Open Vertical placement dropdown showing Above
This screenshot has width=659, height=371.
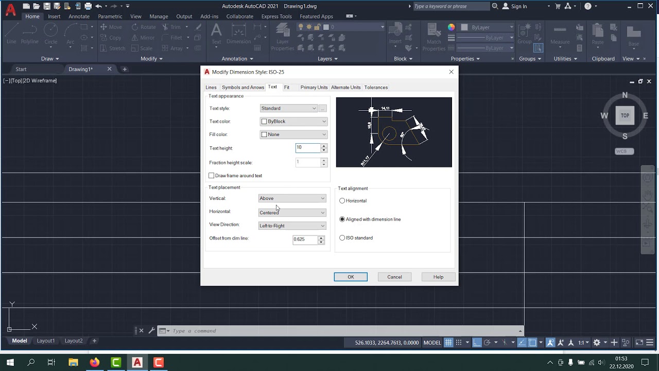coord(292,198)
